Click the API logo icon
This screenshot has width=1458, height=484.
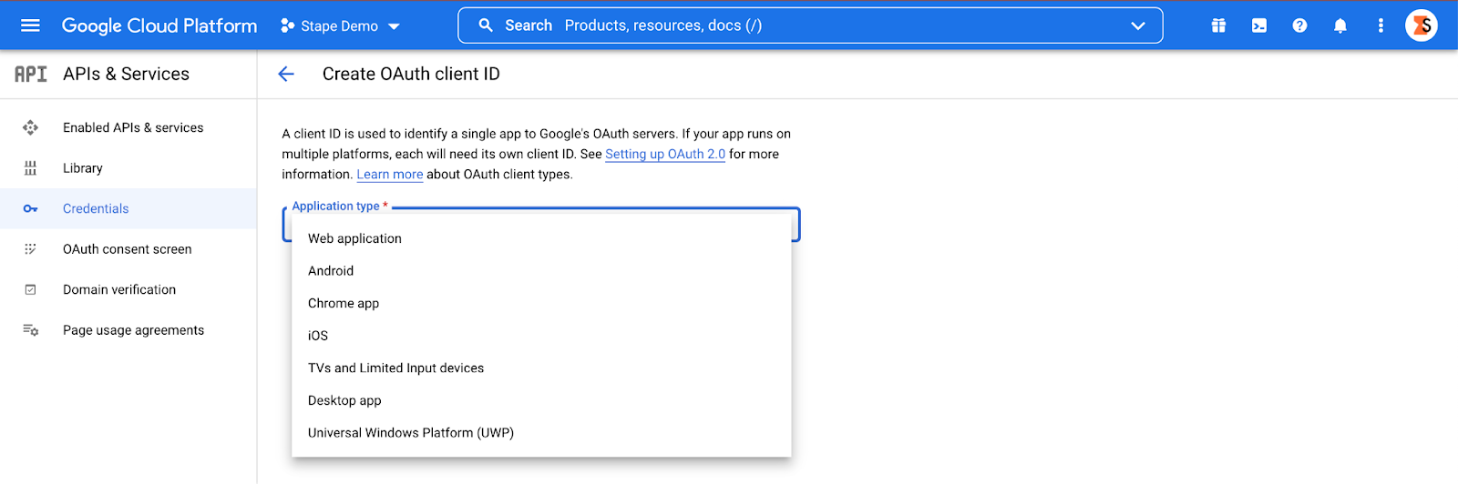click(x=31, y=74)
